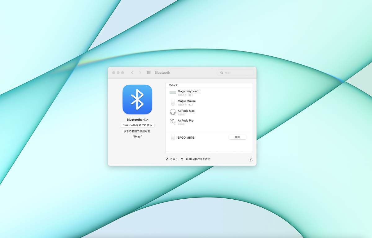Viewport: 372px width, 238px height.
Task: Connect the ERGO M575 with 接続 button
Action: (x=237, y=137)
